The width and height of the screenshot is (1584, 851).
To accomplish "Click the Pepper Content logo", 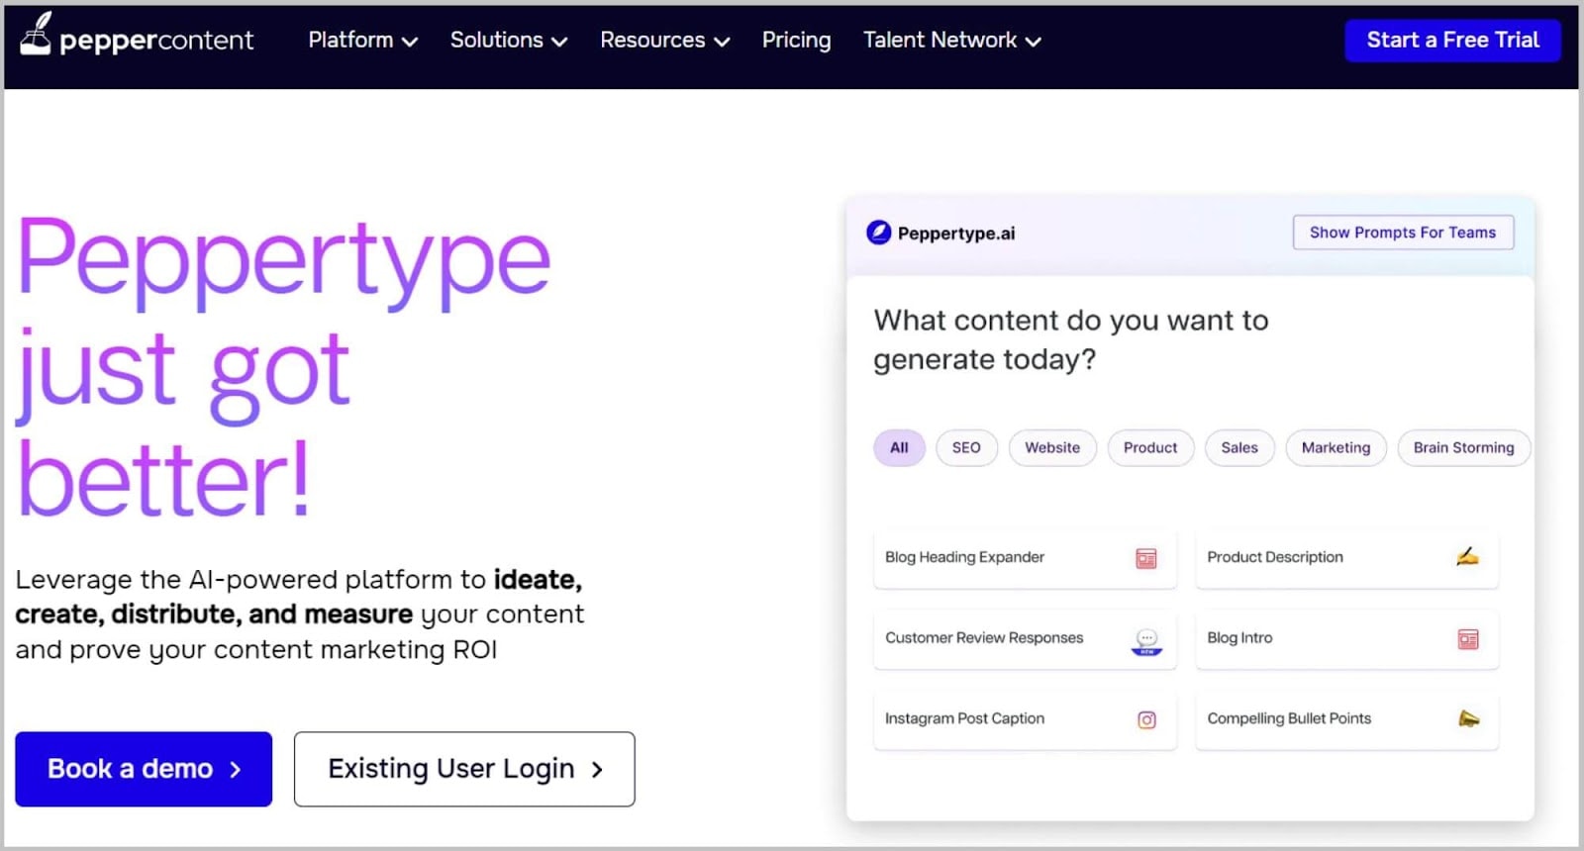I will (x=137, y=35).
